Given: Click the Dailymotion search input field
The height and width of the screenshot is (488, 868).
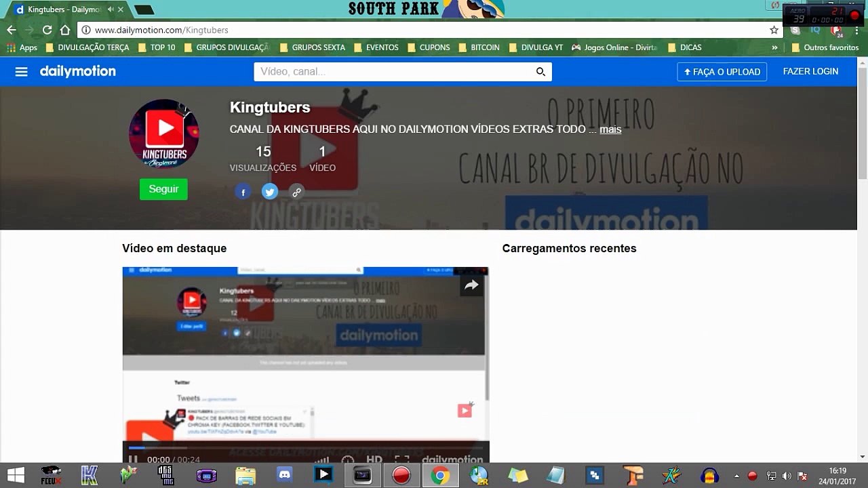Looking at the screenshot, I should coord(403,72).
